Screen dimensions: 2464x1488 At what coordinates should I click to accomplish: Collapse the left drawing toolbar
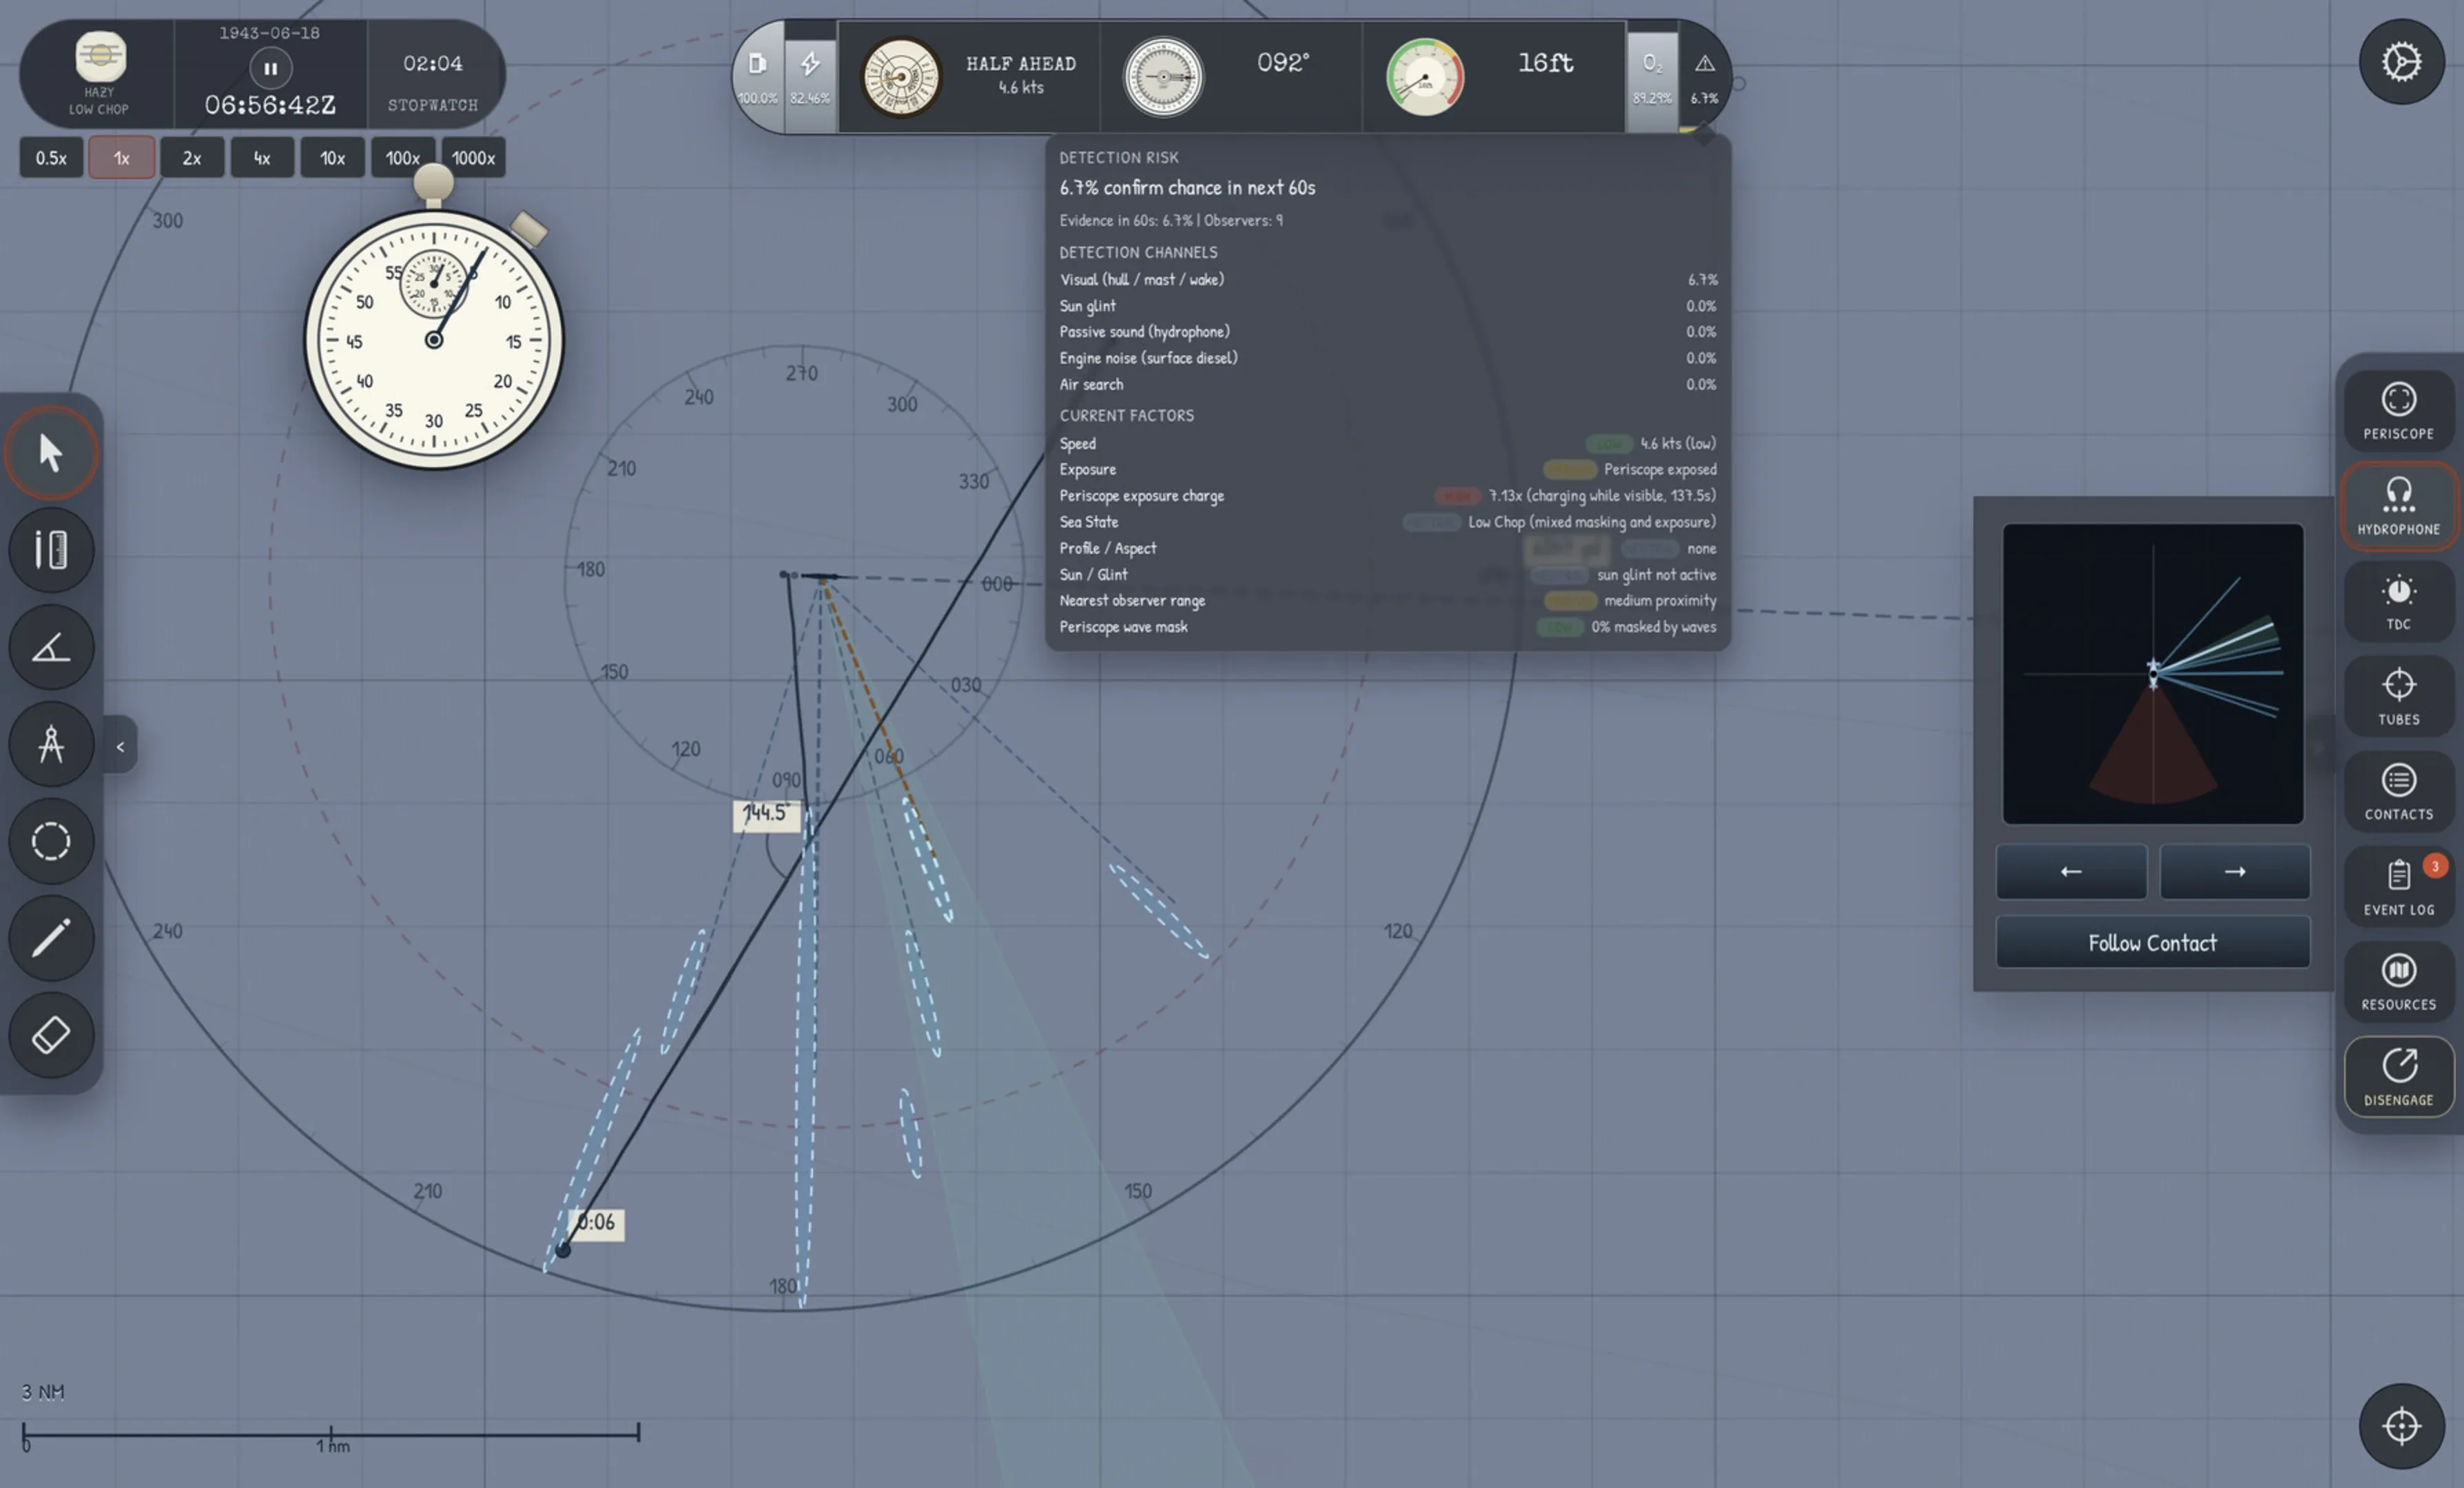[x=120, y=746]
